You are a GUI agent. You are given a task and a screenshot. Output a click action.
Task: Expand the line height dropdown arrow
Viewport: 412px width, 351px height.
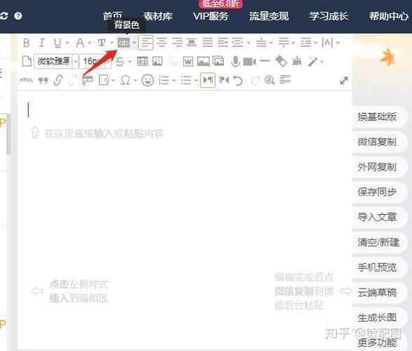tap(315, 43)
